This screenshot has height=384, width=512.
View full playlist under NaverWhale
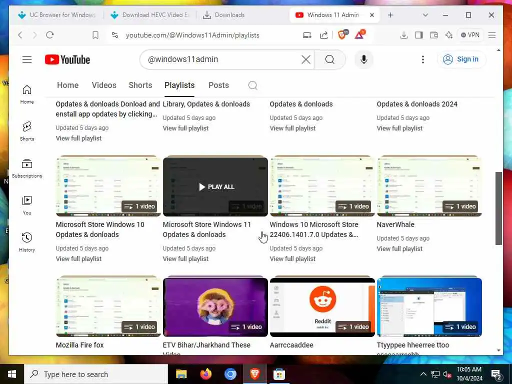399,249
